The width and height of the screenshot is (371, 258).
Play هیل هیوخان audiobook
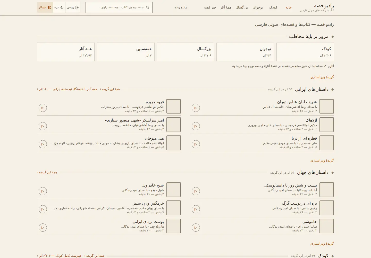coord(43,144)
